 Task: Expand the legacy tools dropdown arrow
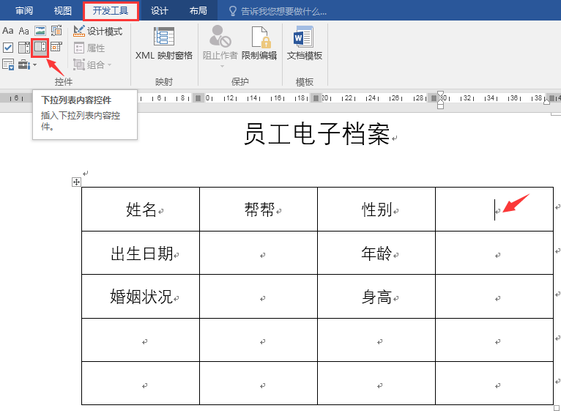(34, 64)
